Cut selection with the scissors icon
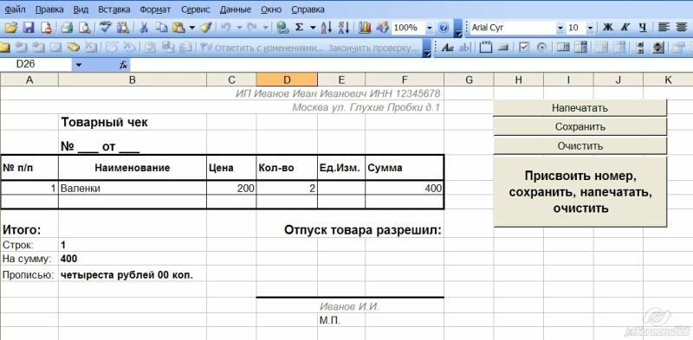The height and width of the screenshot is (340, 693). pos(144,28)
